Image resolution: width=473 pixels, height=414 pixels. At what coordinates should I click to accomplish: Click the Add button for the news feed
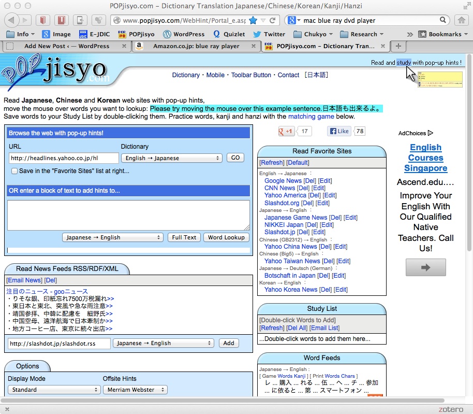[x=229, y=343]
